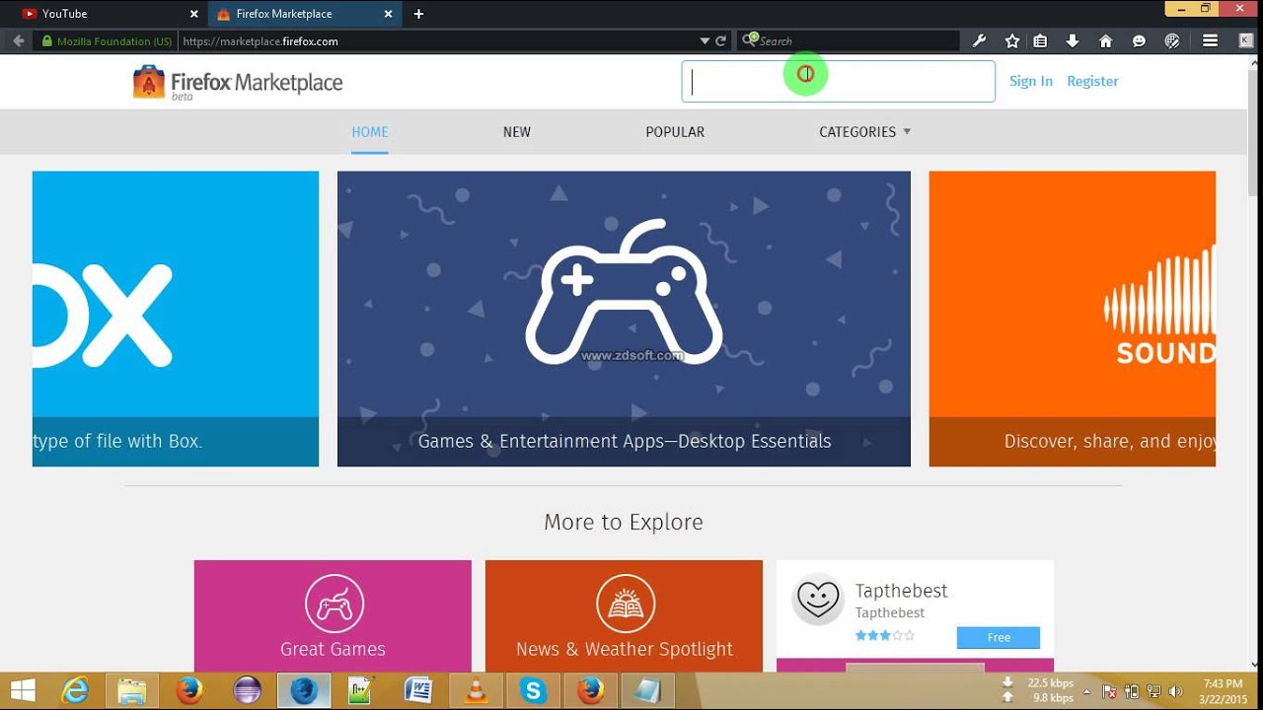Image resolution: width=1263 pixels, height=710 pixels.
Task: Open the POPULAR navigation tab
Action: coord(675,132)
